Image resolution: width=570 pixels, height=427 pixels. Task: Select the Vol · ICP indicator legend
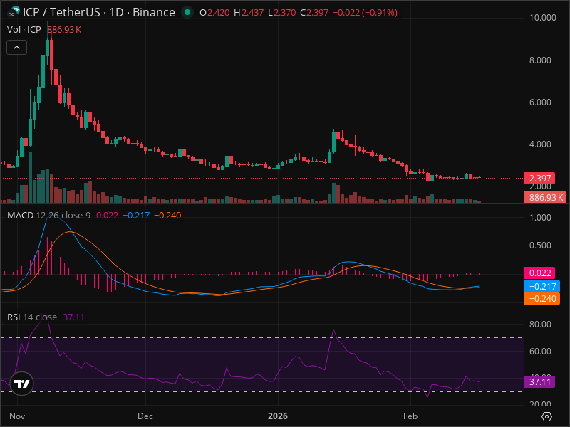[x=24, y=30]
